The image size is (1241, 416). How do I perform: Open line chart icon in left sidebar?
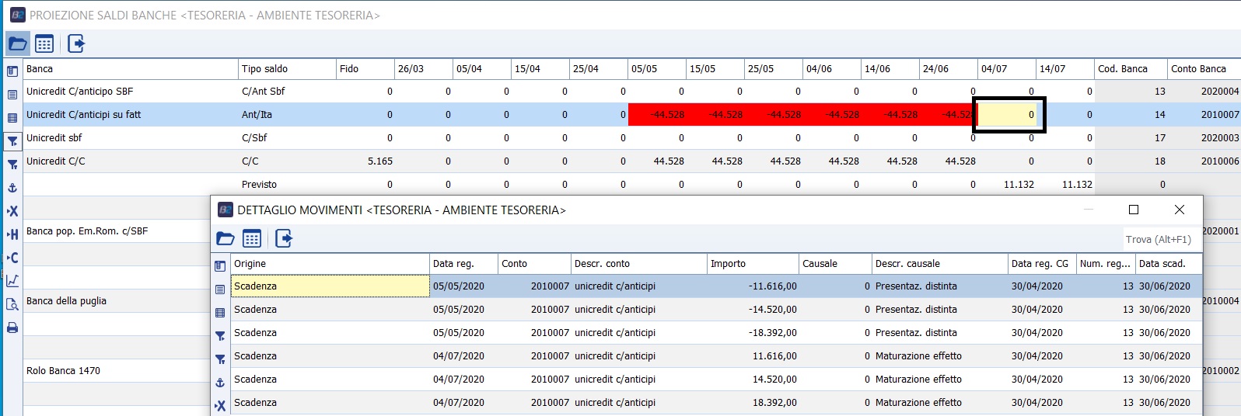point(12,281)
